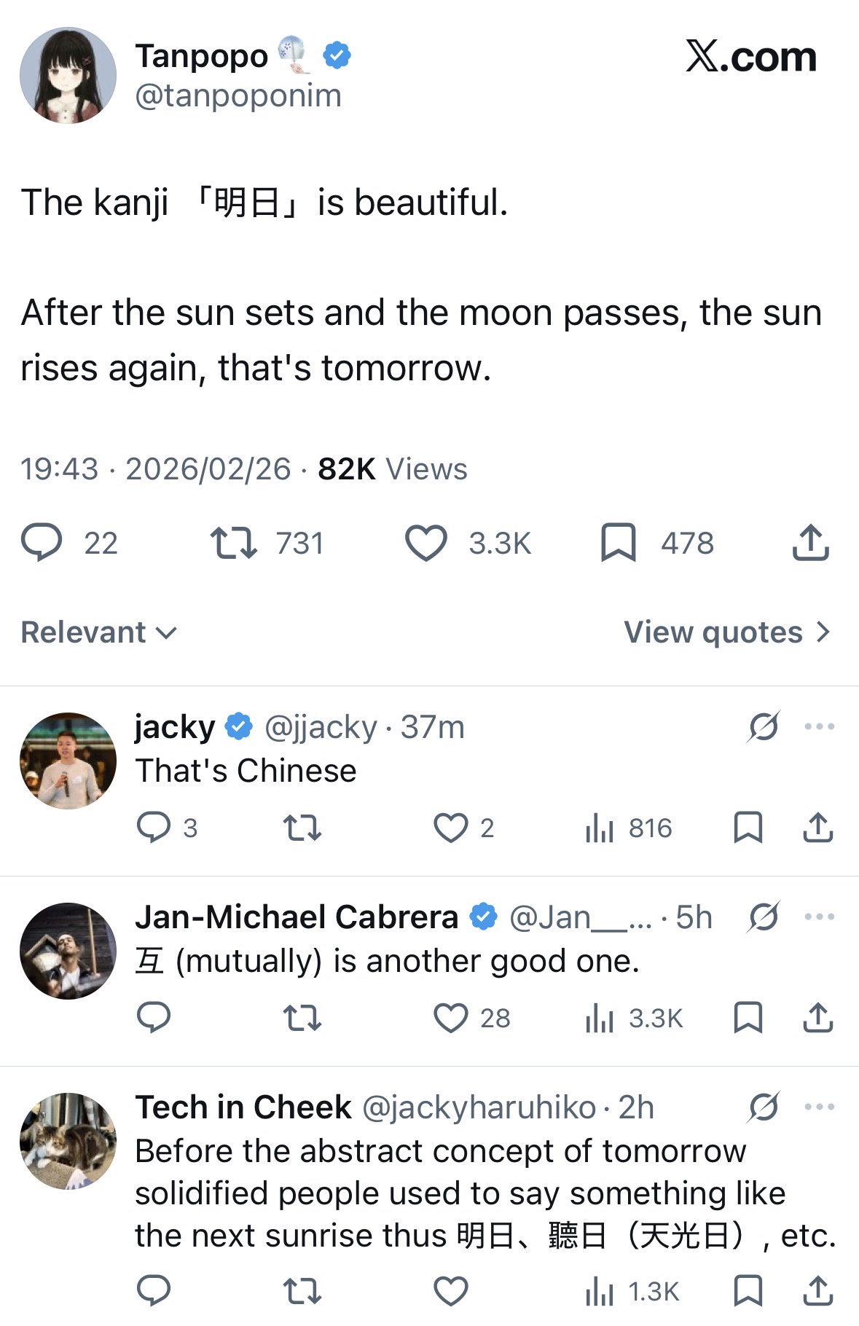Bookmark Tanpopo's main post
Viewport: 859px width, 1326px height.
point(618,543)
